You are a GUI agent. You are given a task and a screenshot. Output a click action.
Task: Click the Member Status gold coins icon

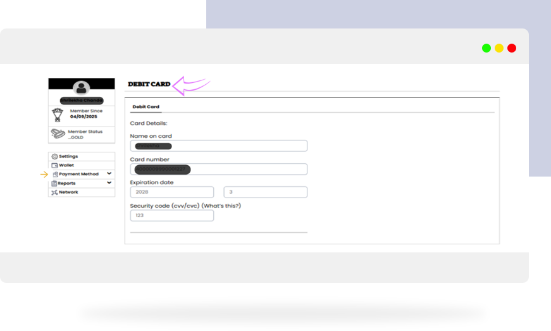click(58, 134)
